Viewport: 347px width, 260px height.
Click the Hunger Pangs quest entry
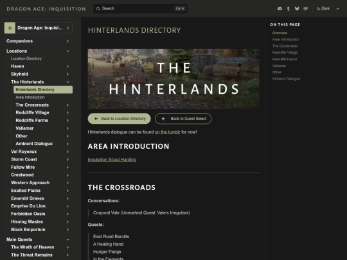click(107, 252)
